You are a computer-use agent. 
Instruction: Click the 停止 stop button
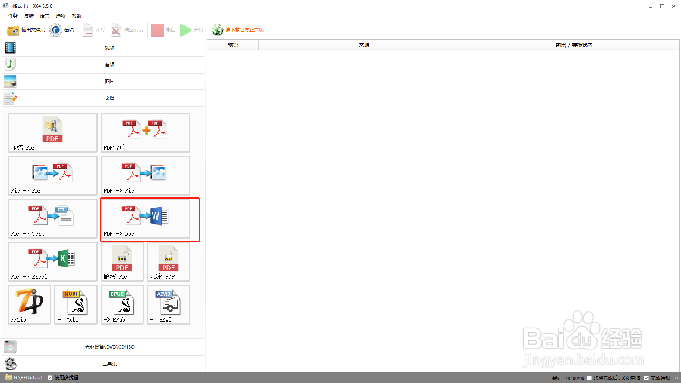tap(163, 30)
